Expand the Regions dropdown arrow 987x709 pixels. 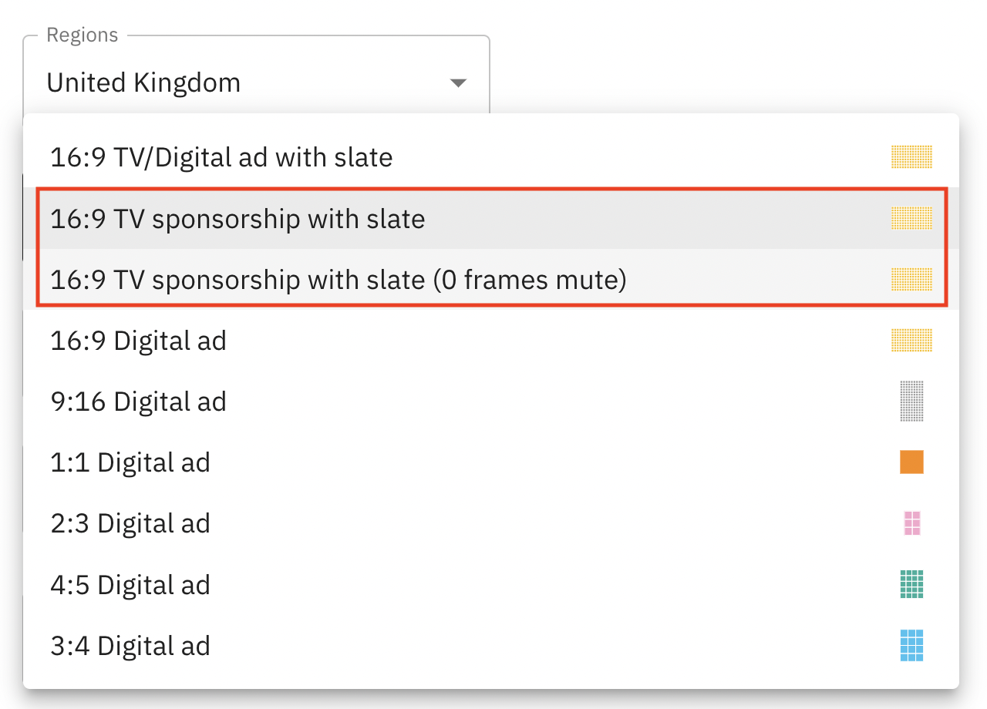tap(459, 82)
